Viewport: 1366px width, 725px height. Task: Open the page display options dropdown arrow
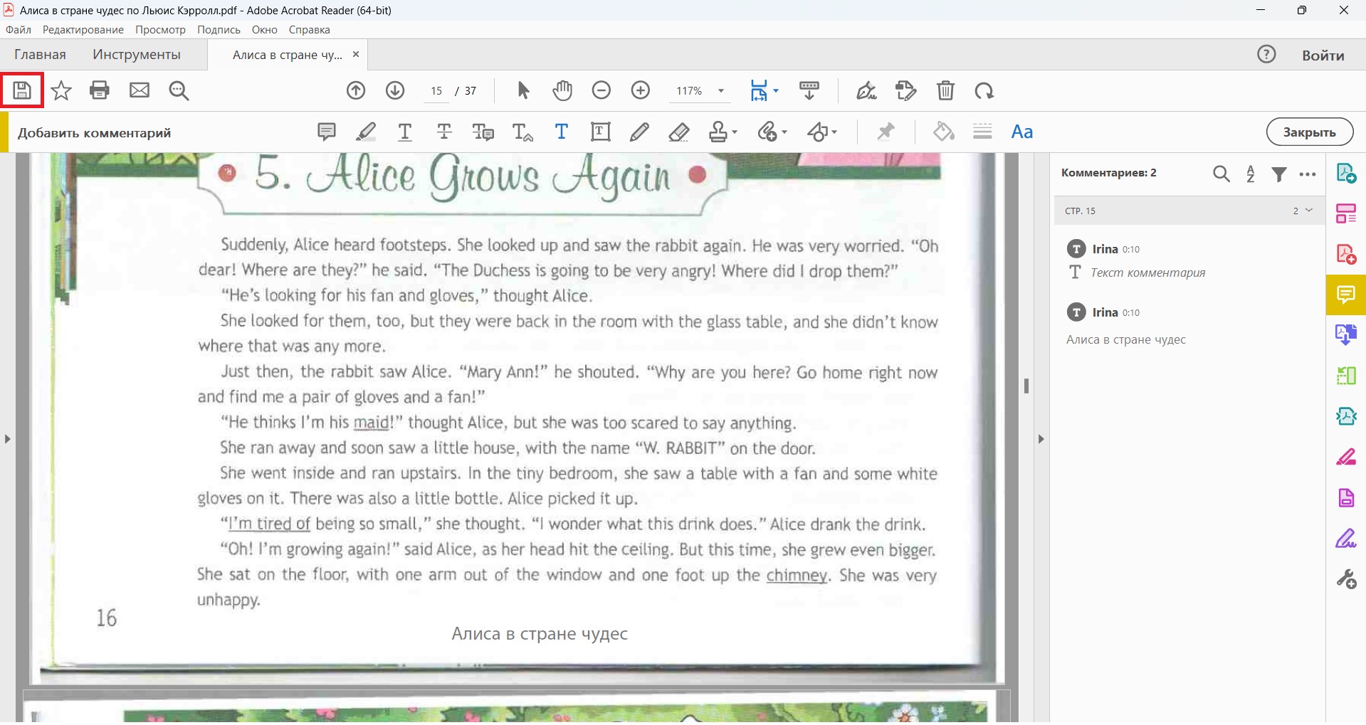pos(776,90)
